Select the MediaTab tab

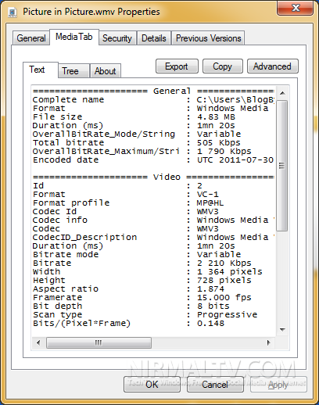[x=74, y=37]
